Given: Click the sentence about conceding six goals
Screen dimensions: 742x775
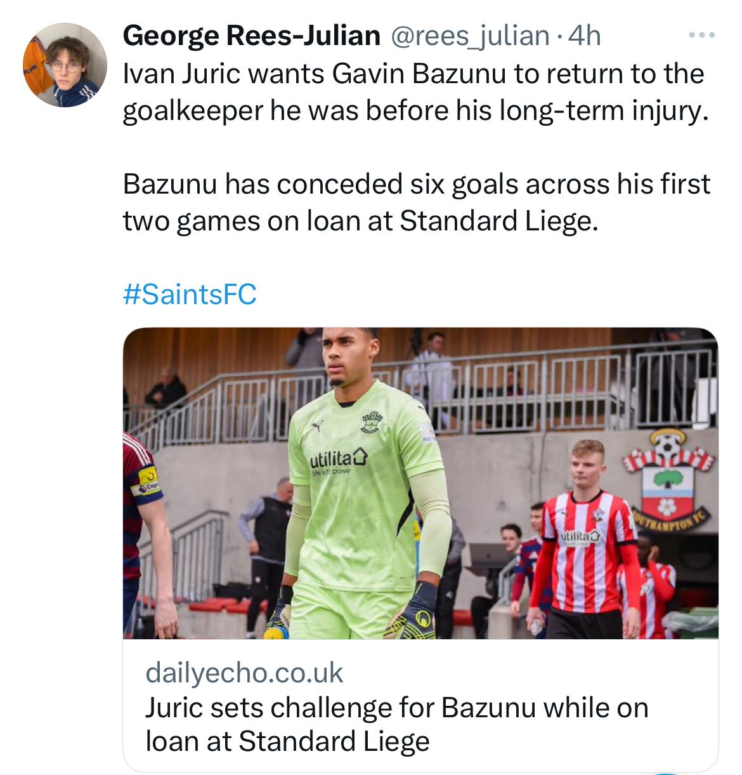Looking at the screenshot, I should 416,202.
